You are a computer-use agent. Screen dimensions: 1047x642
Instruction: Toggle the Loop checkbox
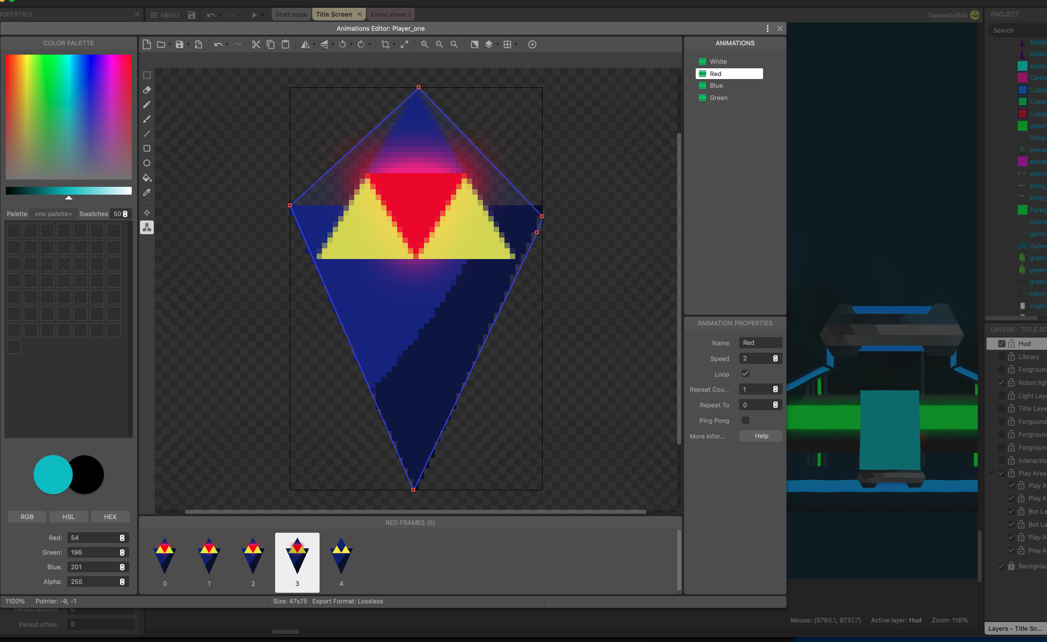745,374
